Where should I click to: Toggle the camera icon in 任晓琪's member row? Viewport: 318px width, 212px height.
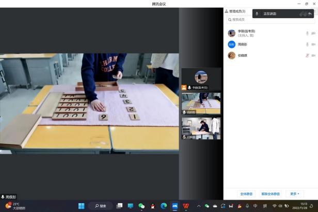(313, 55)
